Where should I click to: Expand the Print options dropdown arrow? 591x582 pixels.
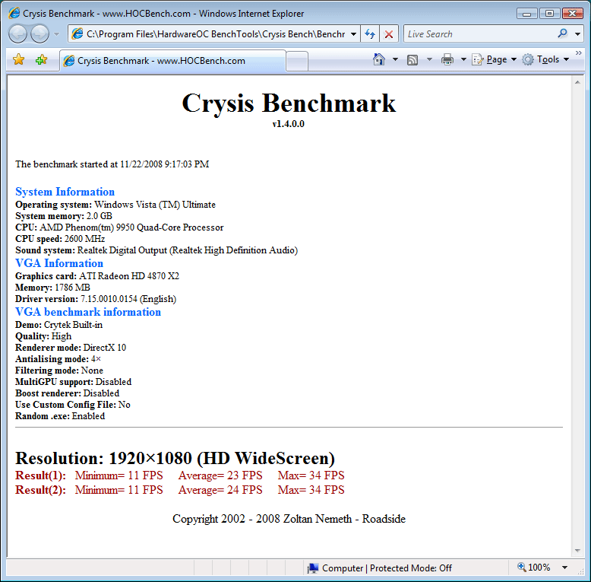463,59
